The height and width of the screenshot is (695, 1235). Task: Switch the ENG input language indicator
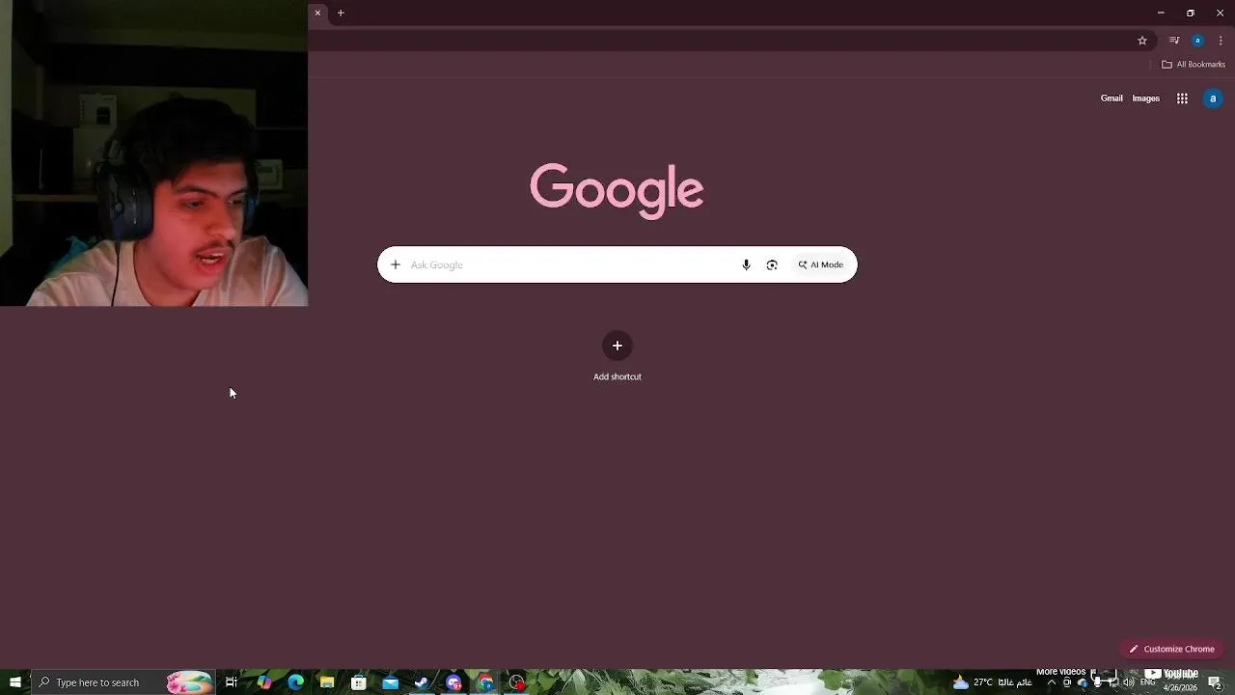pyautogui.click(x=1148, y=681)
